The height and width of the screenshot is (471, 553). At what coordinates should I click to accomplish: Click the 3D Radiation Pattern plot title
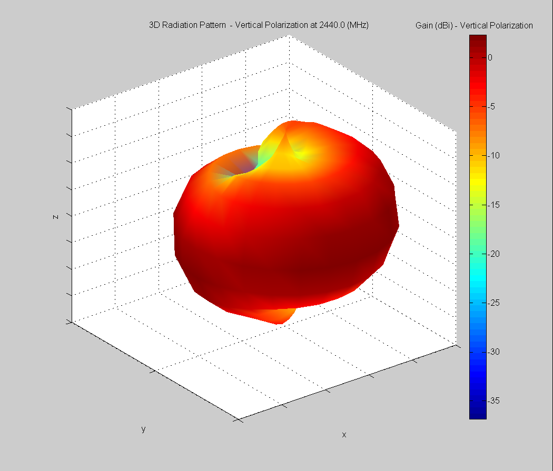[x=259, y=25]
